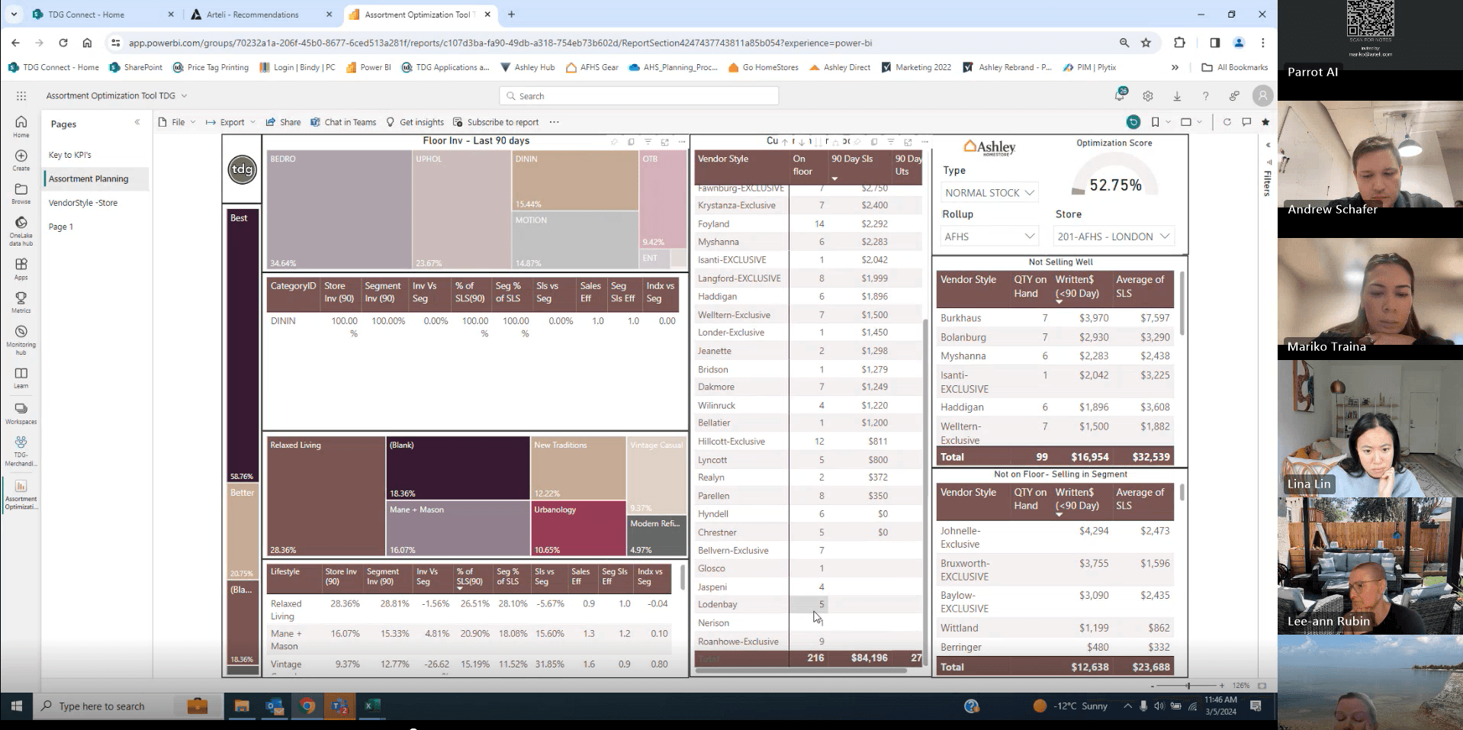Select the Relaxed Living treemap tile
The image size is (1463, 730).
pyautogui.click(x=326, y=496)
